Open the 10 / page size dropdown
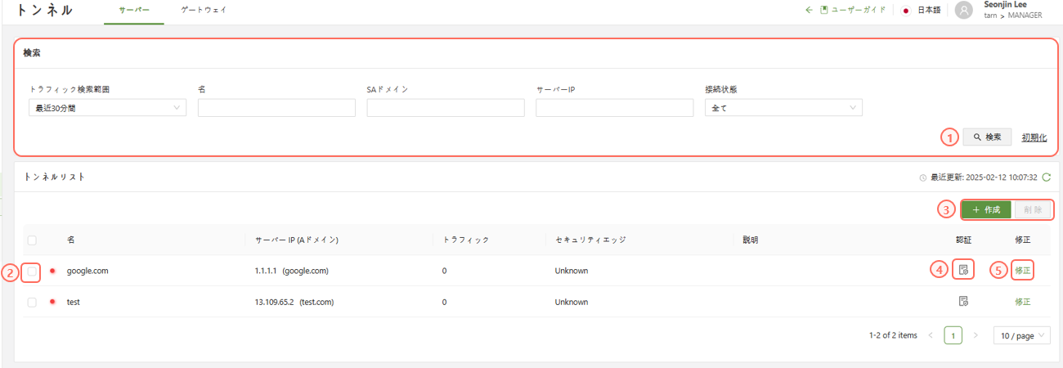Viewport: 1063px width, 368px height. (1021, 335)
